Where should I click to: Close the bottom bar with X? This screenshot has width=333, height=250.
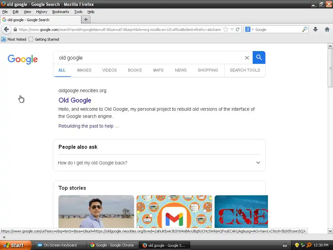coord(4,237)
